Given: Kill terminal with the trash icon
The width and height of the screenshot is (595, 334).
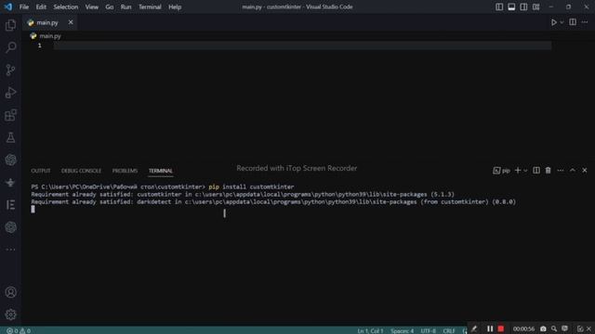Looking at the screenshot, I should (548, 171).
